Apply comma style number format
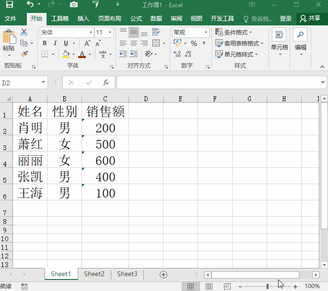 pyautogui.click(x=204, y=43)
